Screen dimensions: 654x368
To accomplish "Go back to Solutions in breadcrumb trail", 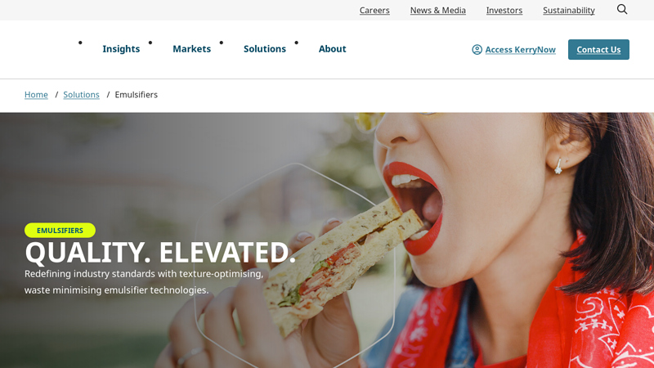I will tap(81, 95).
